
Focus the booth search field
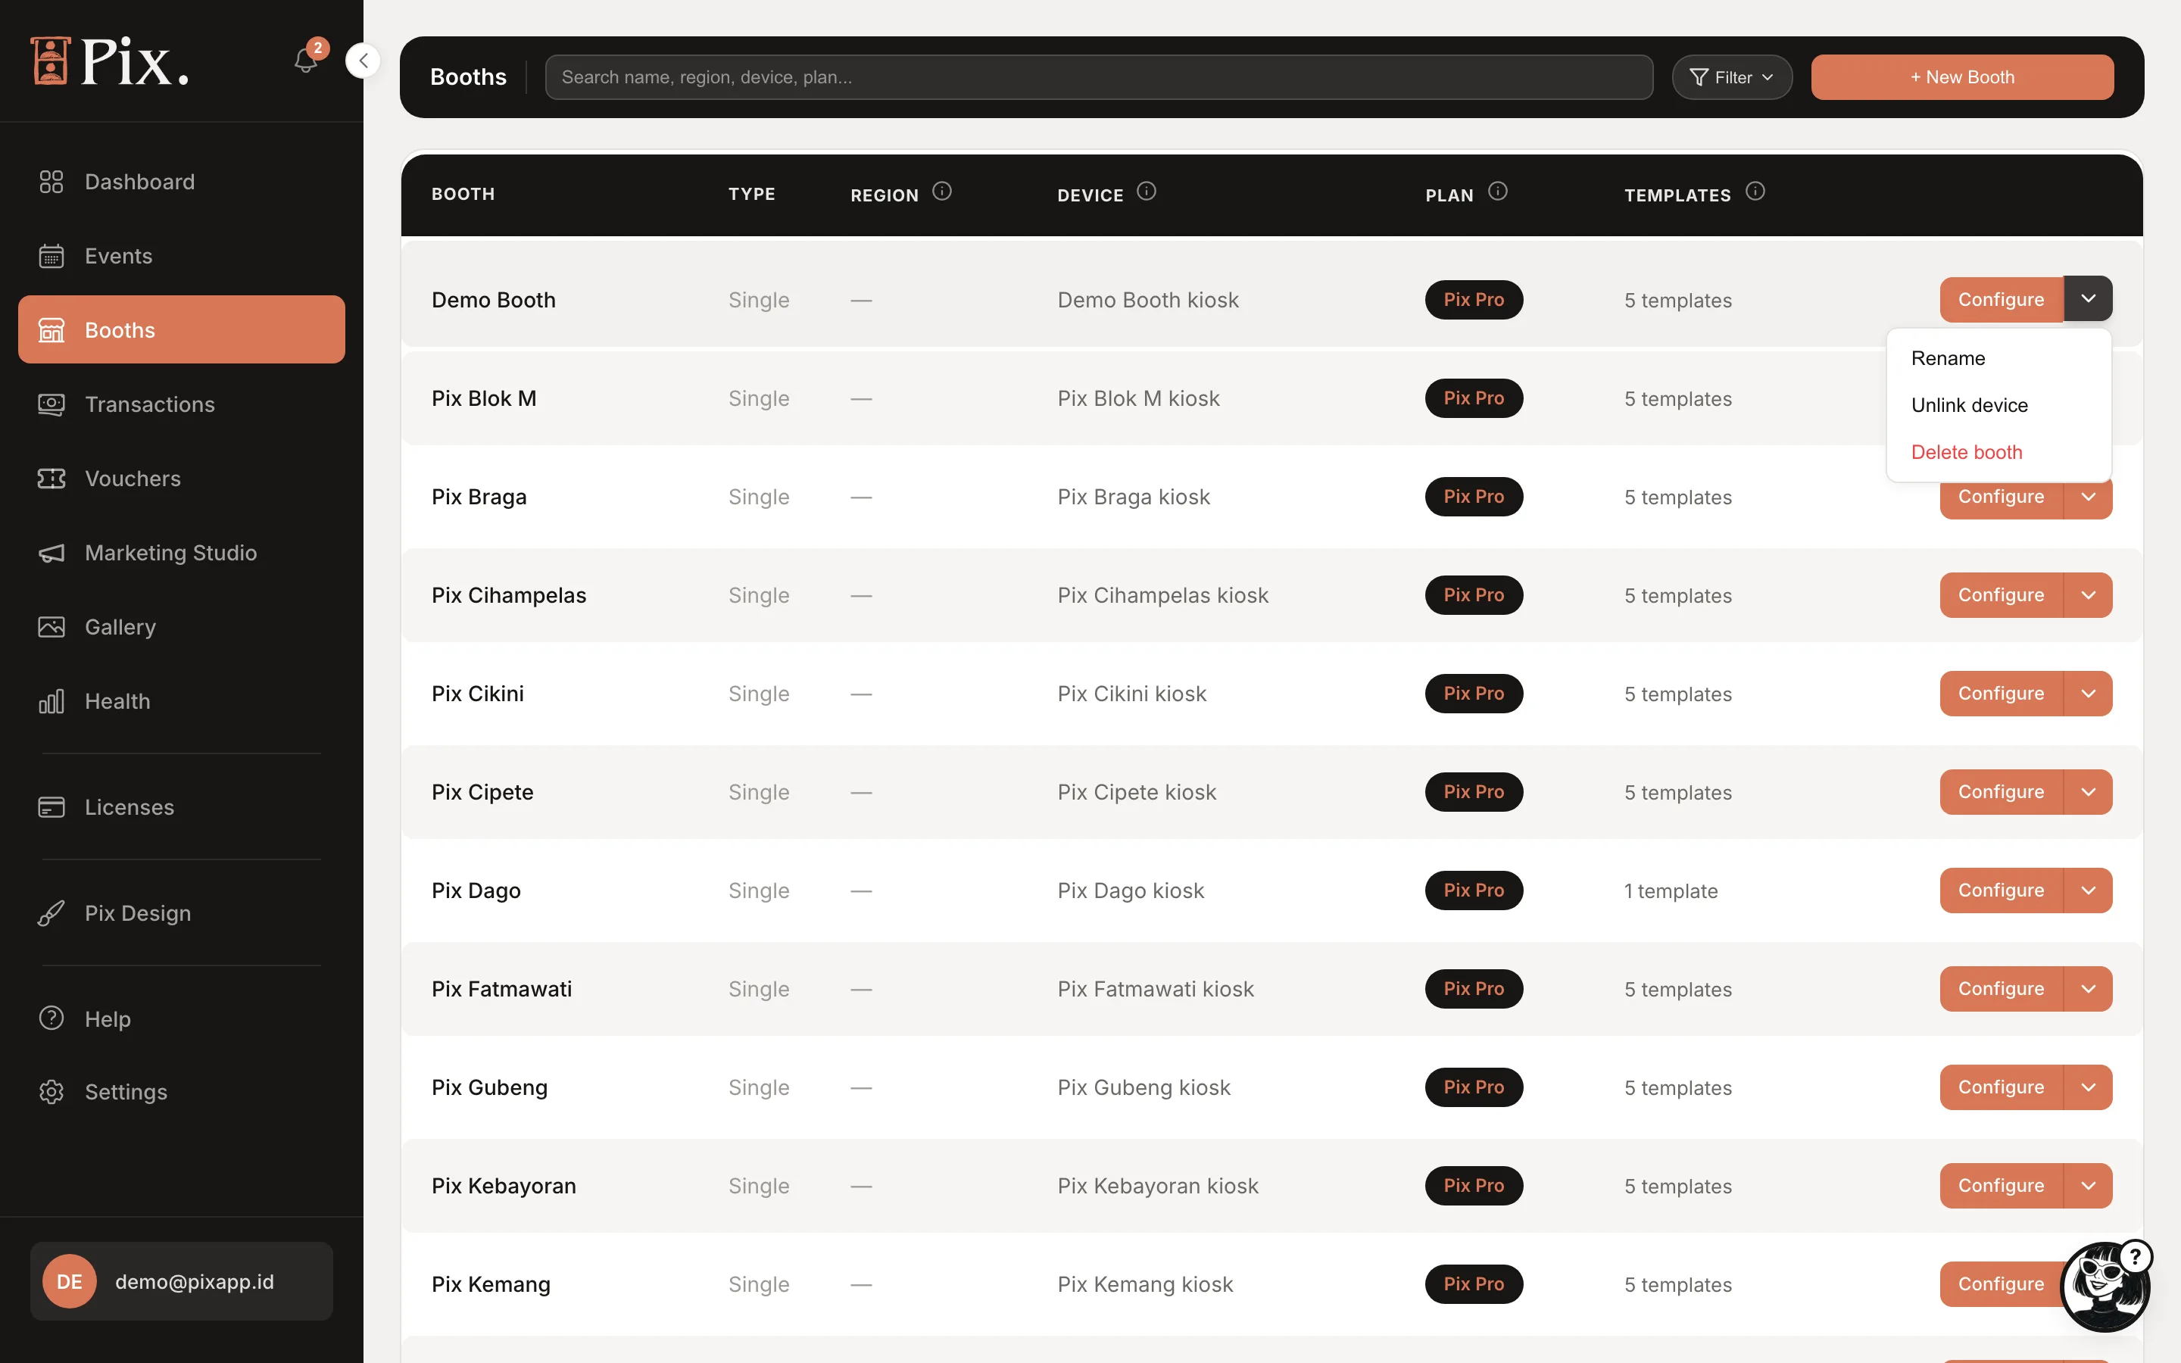[x=1099, y=77]
